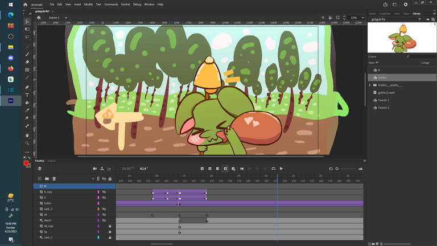Click the Add Camera icon in timeline
The height and width of the screenshot is (246, 437).
pyautogui.click(x=95, y=169)
